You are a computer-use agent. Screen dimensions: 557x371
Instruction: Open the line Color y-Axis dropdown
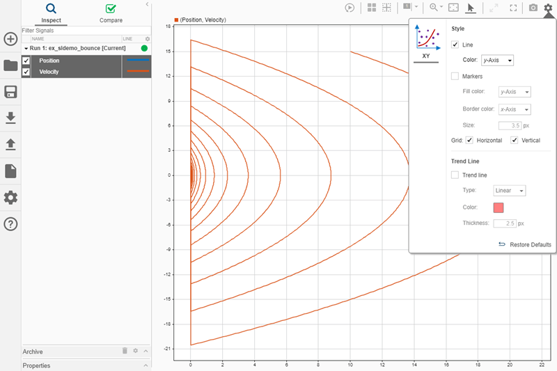click(497, 61)
